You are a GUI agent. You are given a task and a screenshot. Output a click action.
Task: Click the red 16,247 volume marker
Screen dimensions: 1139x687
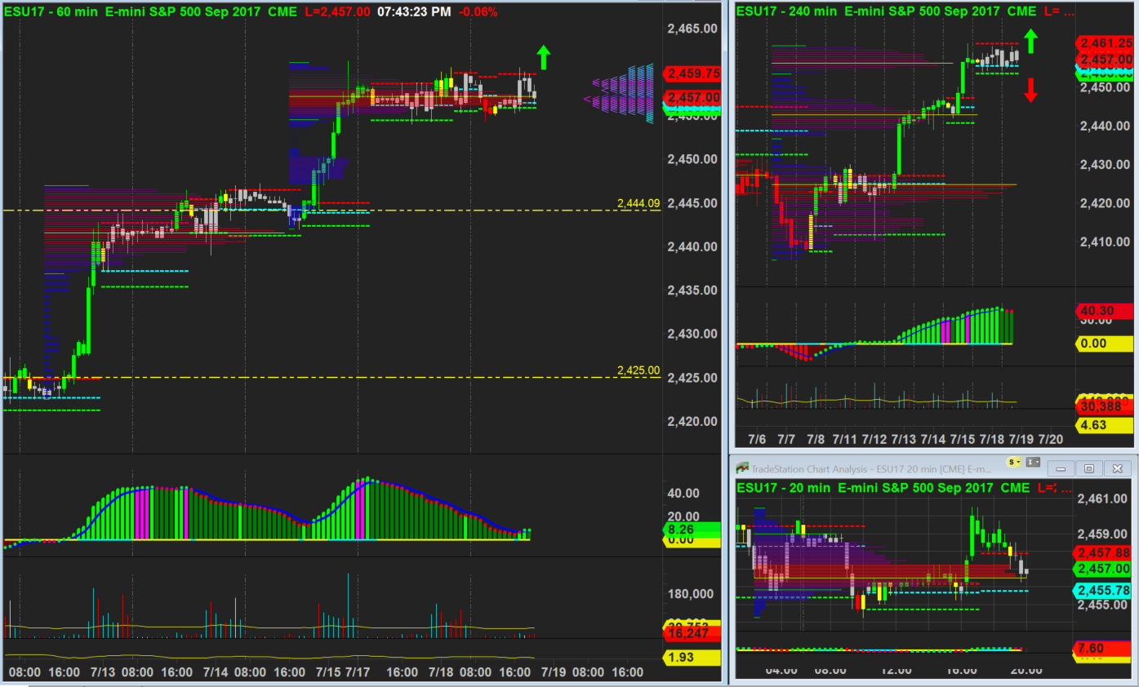point(691,633)
